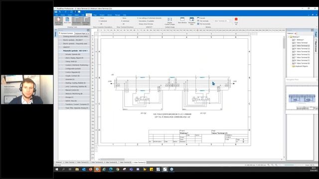Switch to vertical Project side tab
This screenshot has height=179, width=319.
click(x=316, y=34)
